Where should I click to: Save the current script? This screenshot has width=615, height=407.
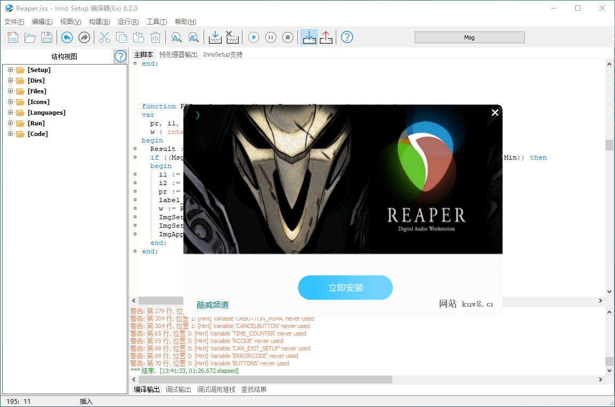tap(47, 37)
